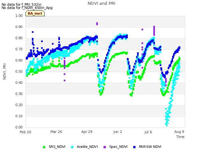Select the Spec_NDVI legend label
This screenshot has width=204, height=153.
pyautogui.click(x=118, y=147)
